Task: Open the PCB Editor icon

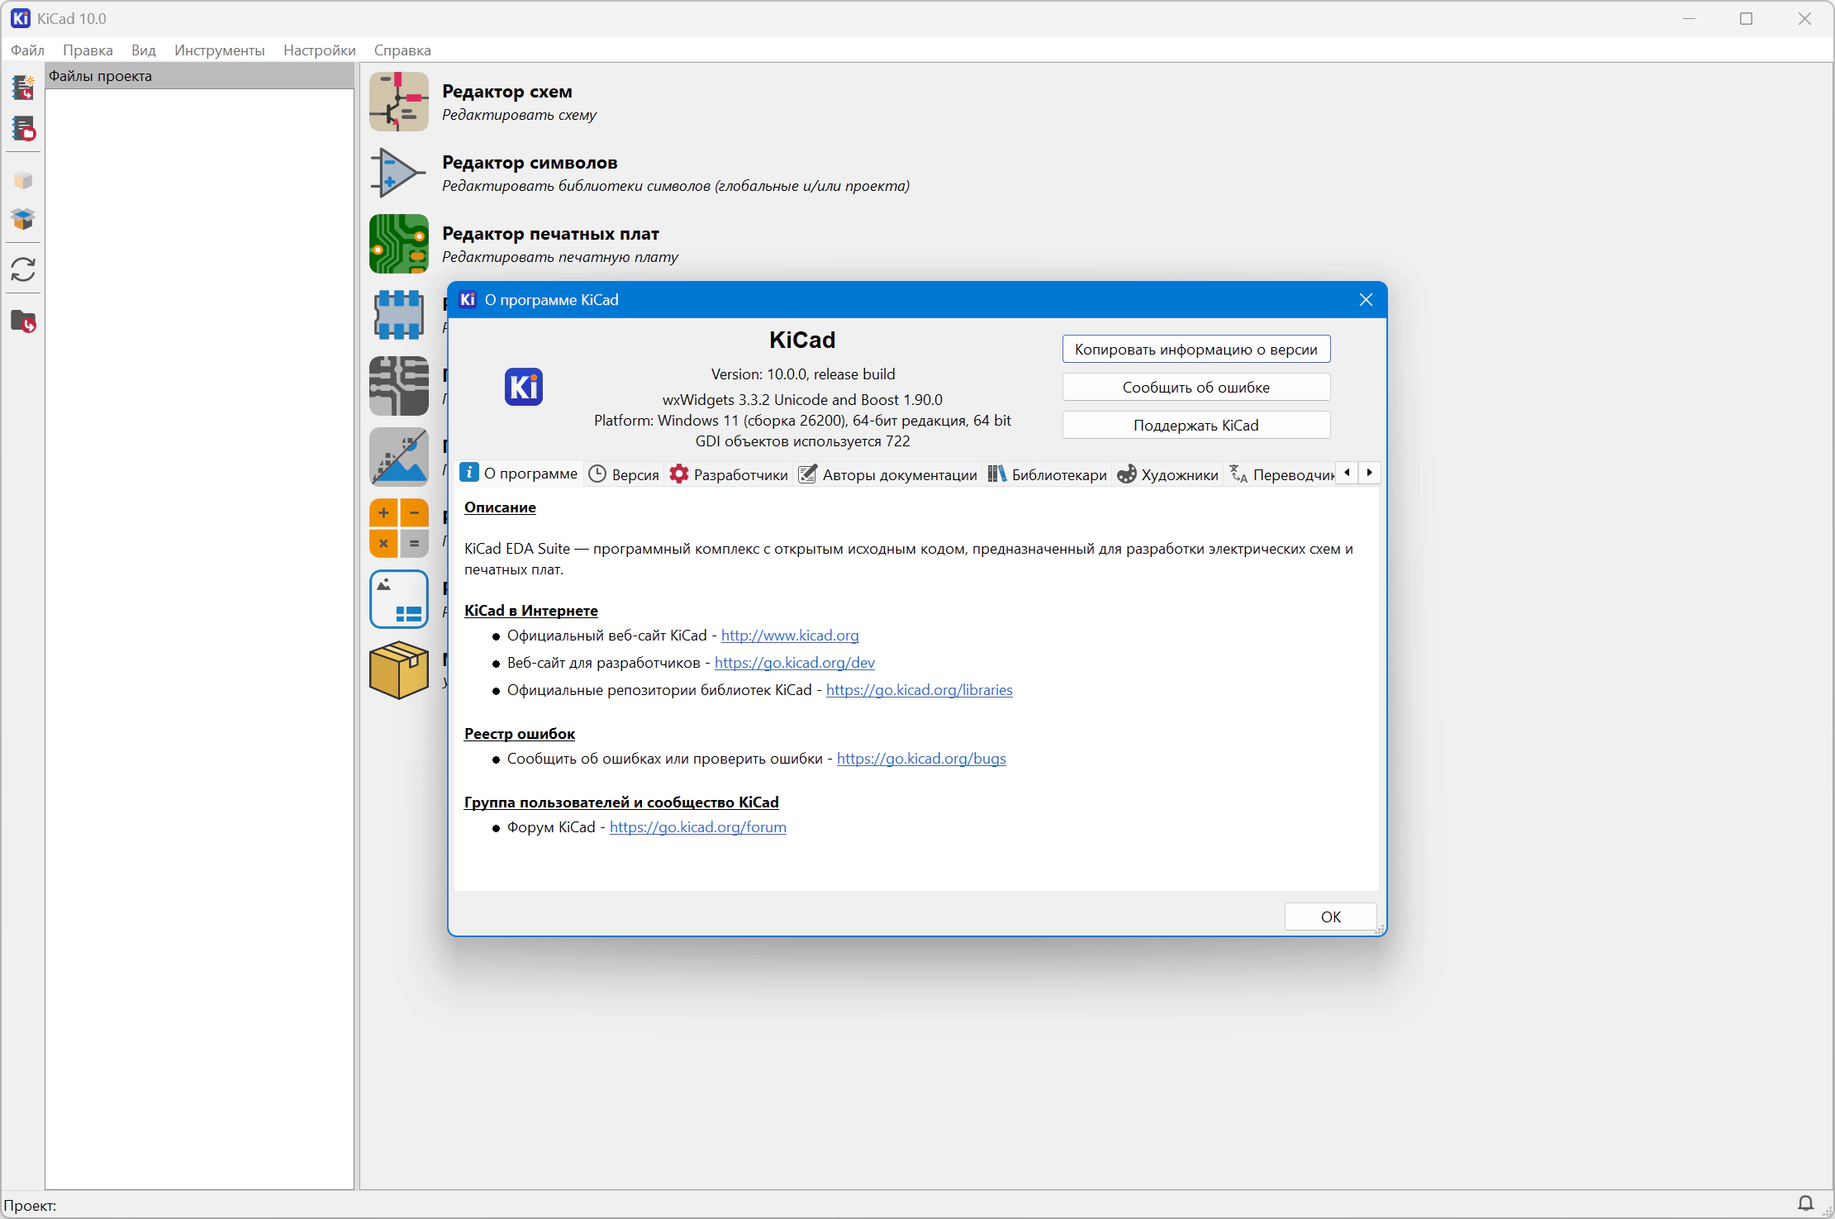Action: pyautogui.click(x=398, y=244)
